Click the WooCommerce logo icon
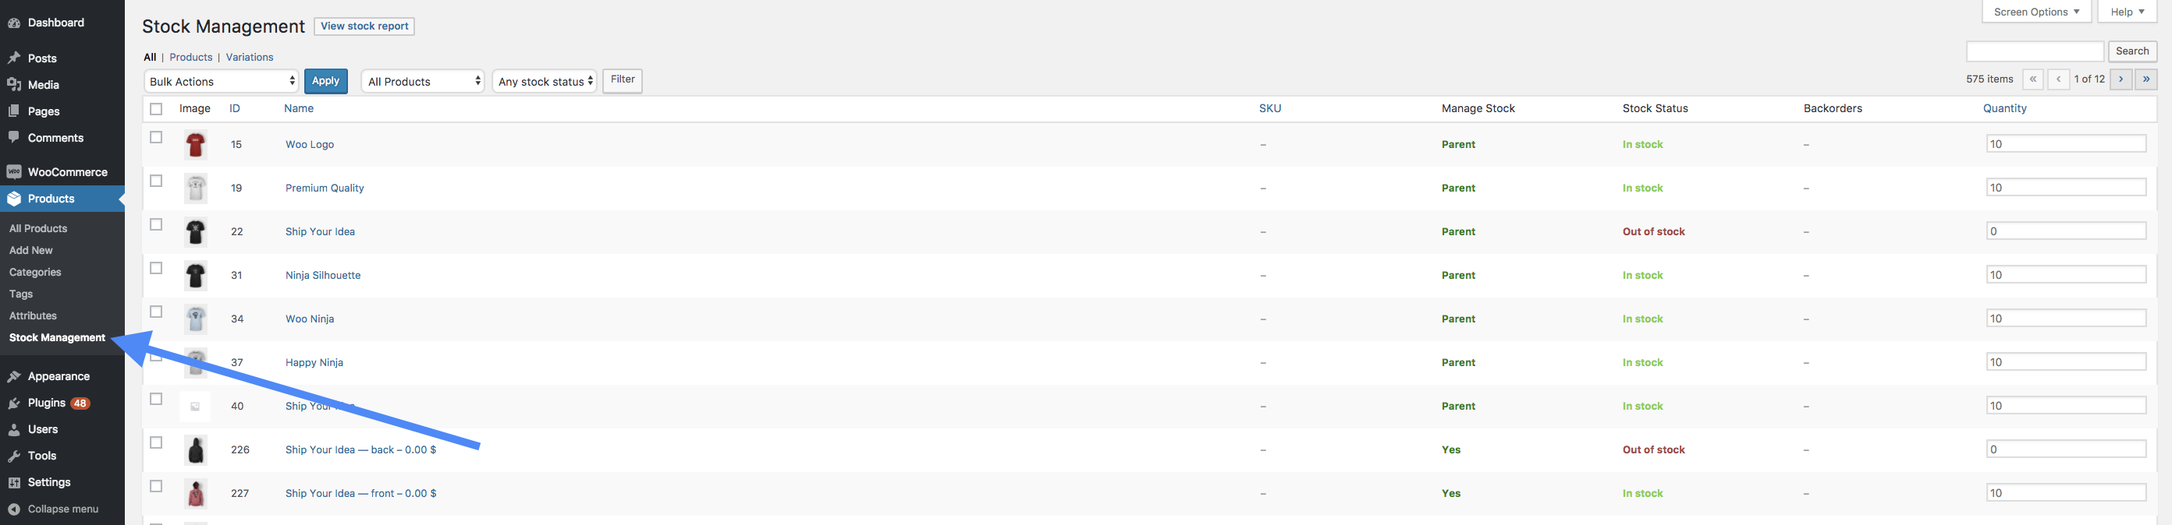This screenshot has width=2172, height=525. pos(14,171)
